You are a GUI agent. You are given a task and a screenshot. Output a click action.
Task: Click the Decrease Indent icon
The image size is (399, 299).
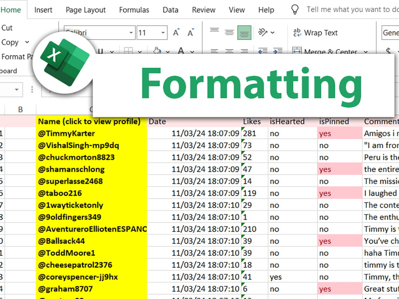coord(263,51)
